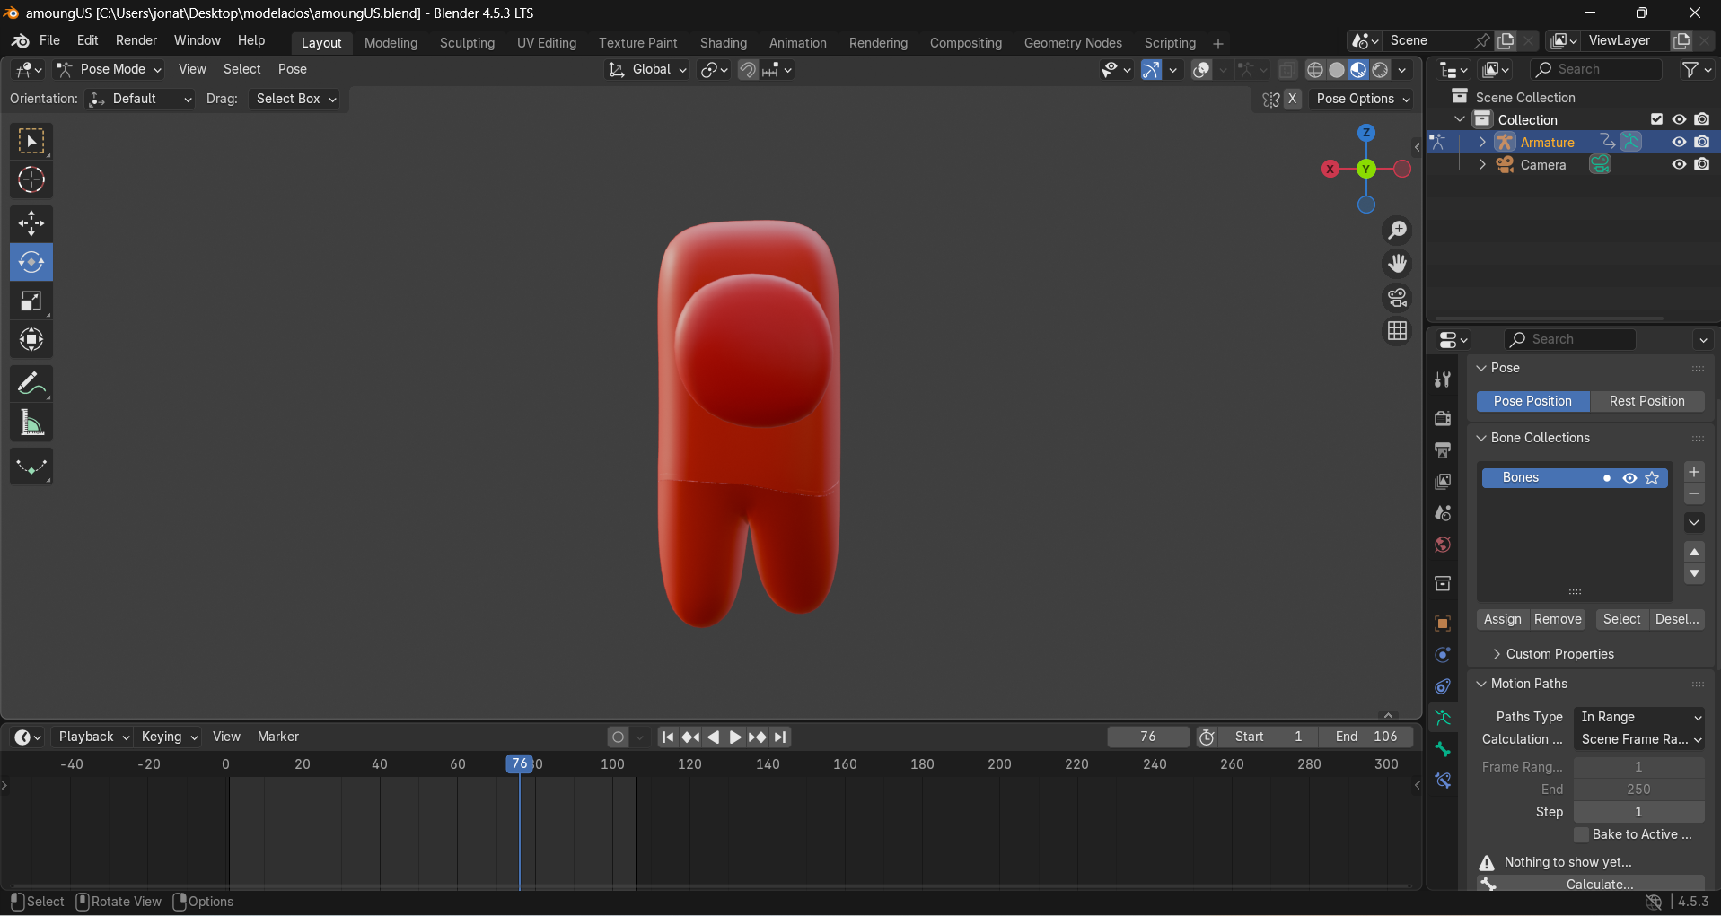This screenshot has width=1721, height=916.
Task: Open the Render menu
Action: click(136, 40)
